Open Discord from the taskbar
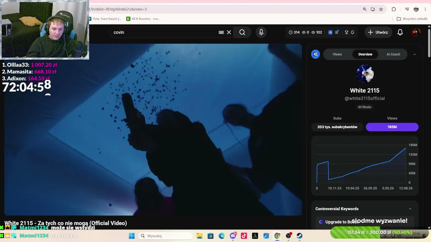431x242 pixels. pyautogui.click(x=233, y=236)
